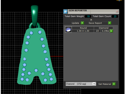Collapse panel using the round arrow handle
Image resolution: width=125 pixels, height=94 pixels.
click(91, 20)
